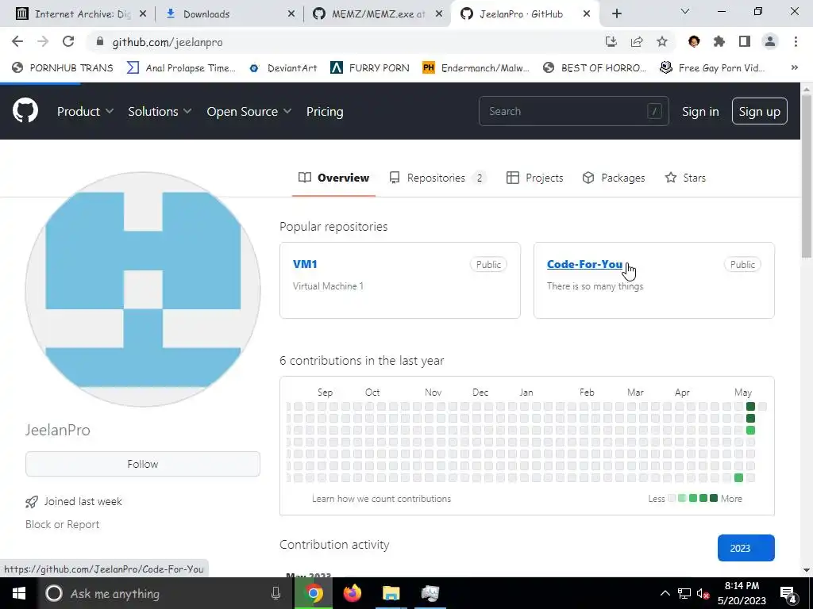813x609 pixels.
Task: Open a new tab with plus icon
Action: [616, 13]
